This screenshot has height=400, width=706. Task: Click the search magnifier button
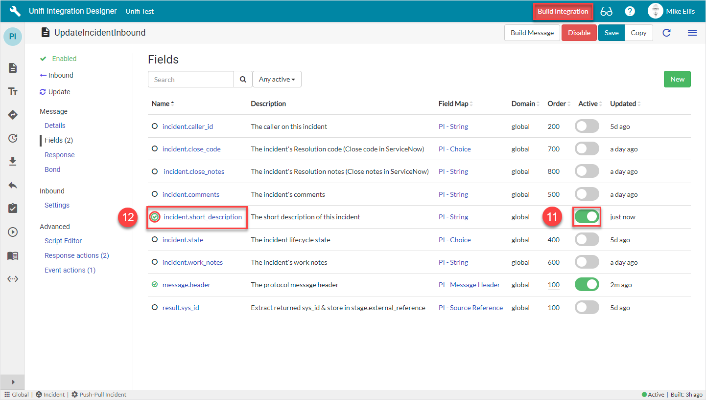pyautogui.click(x=243, y=79)
